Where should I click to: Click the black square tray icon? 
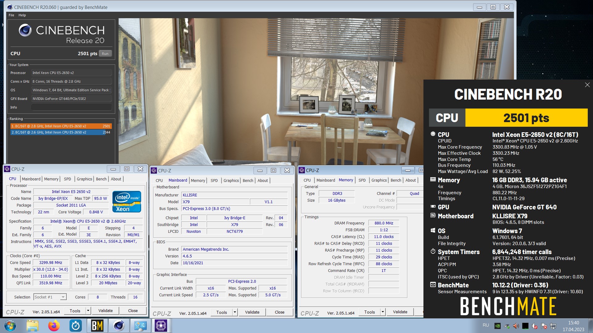pos(525,326)
